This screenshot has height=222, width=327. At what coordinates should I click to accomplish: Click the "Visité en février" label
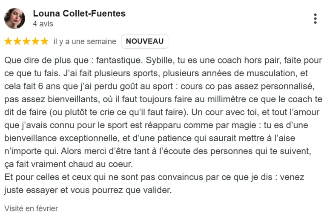pyautogui.click(x=31, y=208)
